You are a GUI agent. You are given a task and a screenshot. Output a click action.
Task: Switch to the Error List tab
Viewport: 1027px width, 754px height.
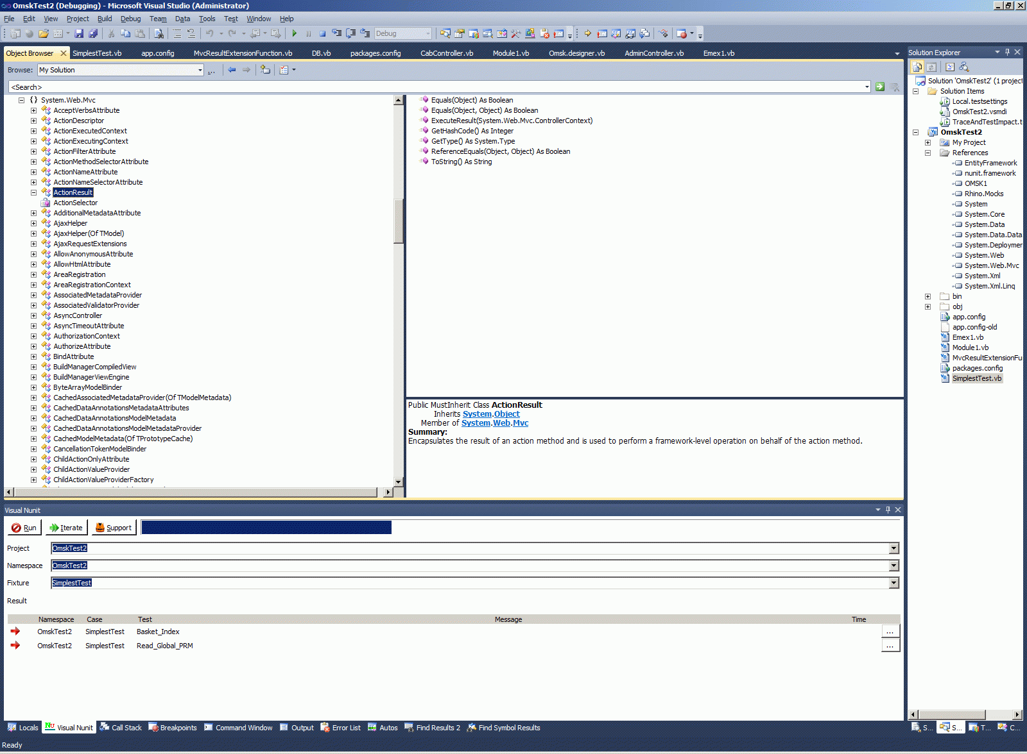coord(340,728)
